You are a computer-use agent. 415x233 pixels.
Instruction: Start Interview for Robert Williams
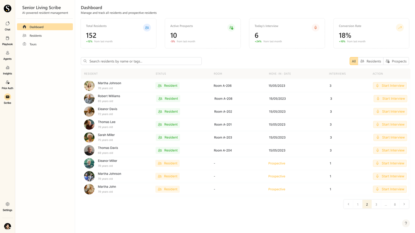[x=391, y=99]
